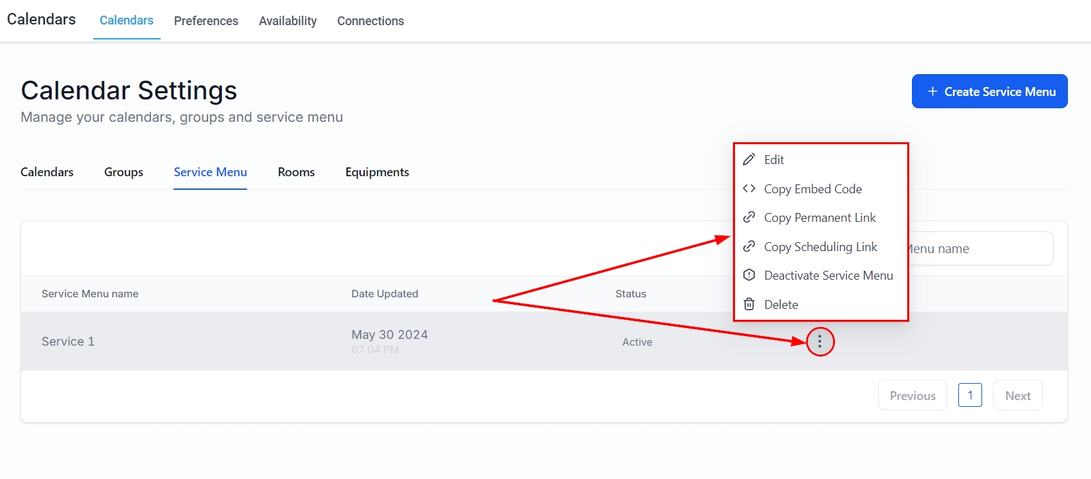Click the trash icon beside Delete
The image size is (1091, 479).
(x=749, y=304)
